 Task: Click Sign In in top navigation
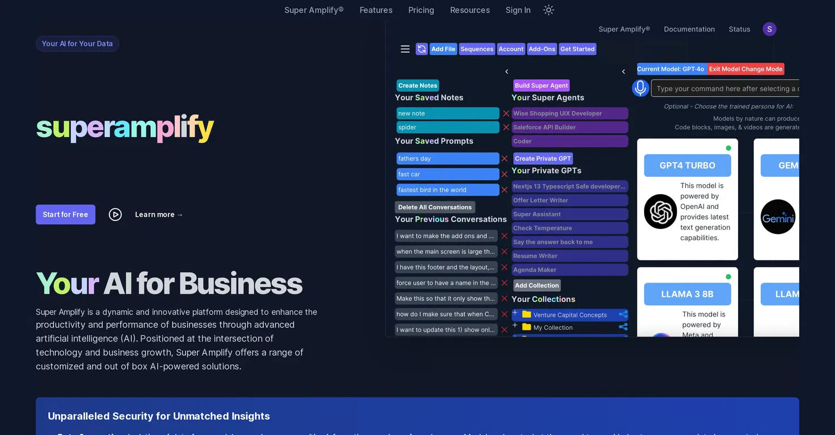(518, 10)
